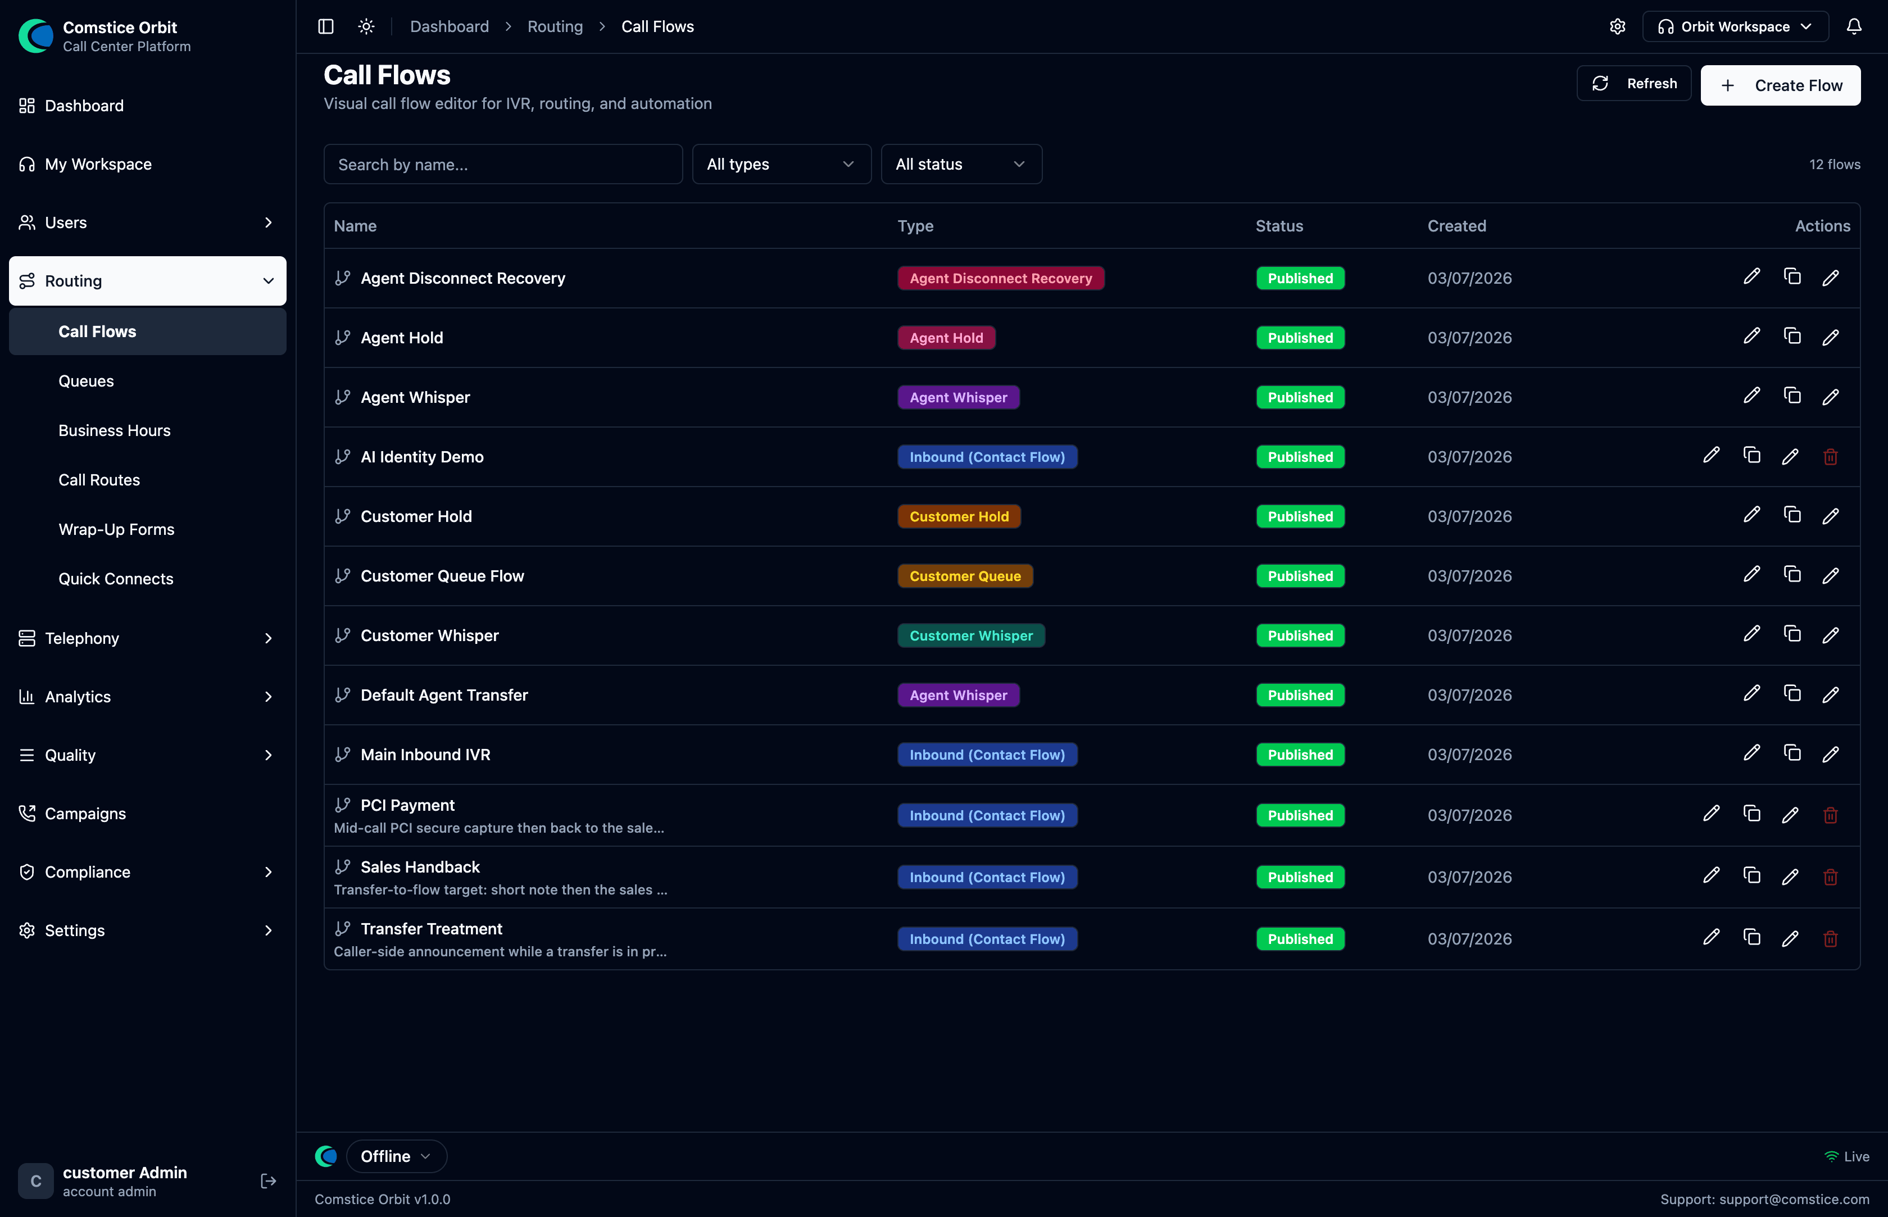Click the Created column header
Image resolution: width=1888 pixels, height=1217 pixels.
[1456, 226]
